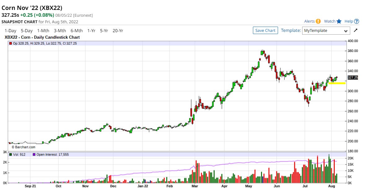The width and height of the screenshot is (375, 195).
Task: Click the Vol: 912 label
Action: [x=19, y=154]
